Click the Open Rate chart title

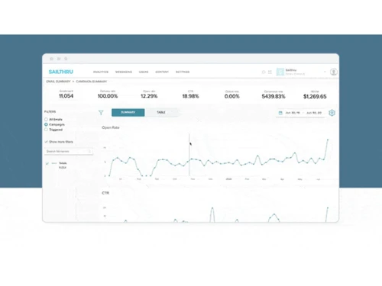(x=111, y=127)
